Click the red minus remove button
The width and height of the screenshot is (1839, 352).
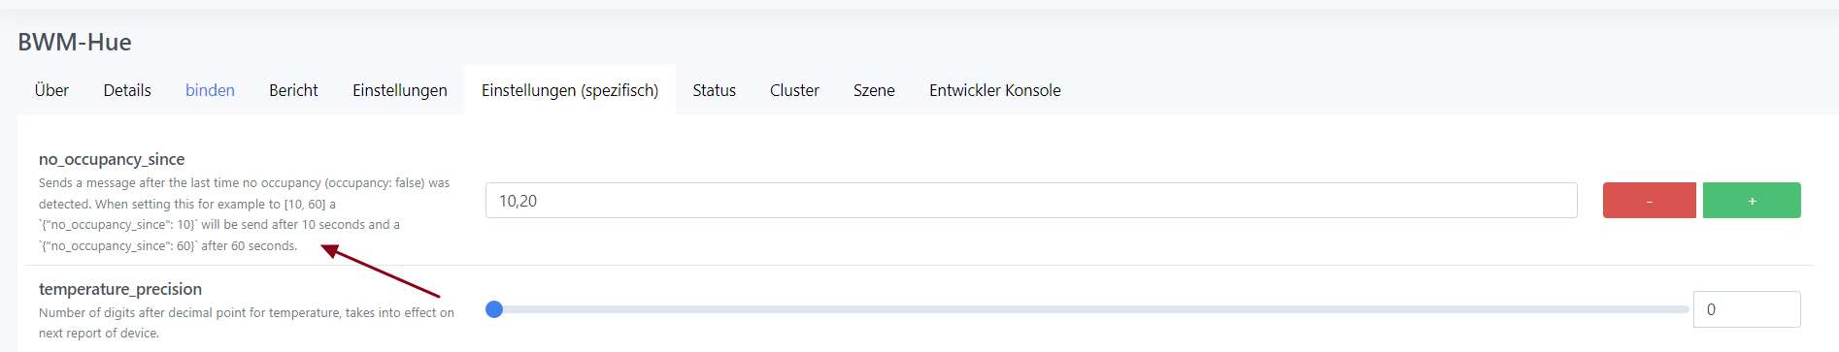pos(1649,201)
